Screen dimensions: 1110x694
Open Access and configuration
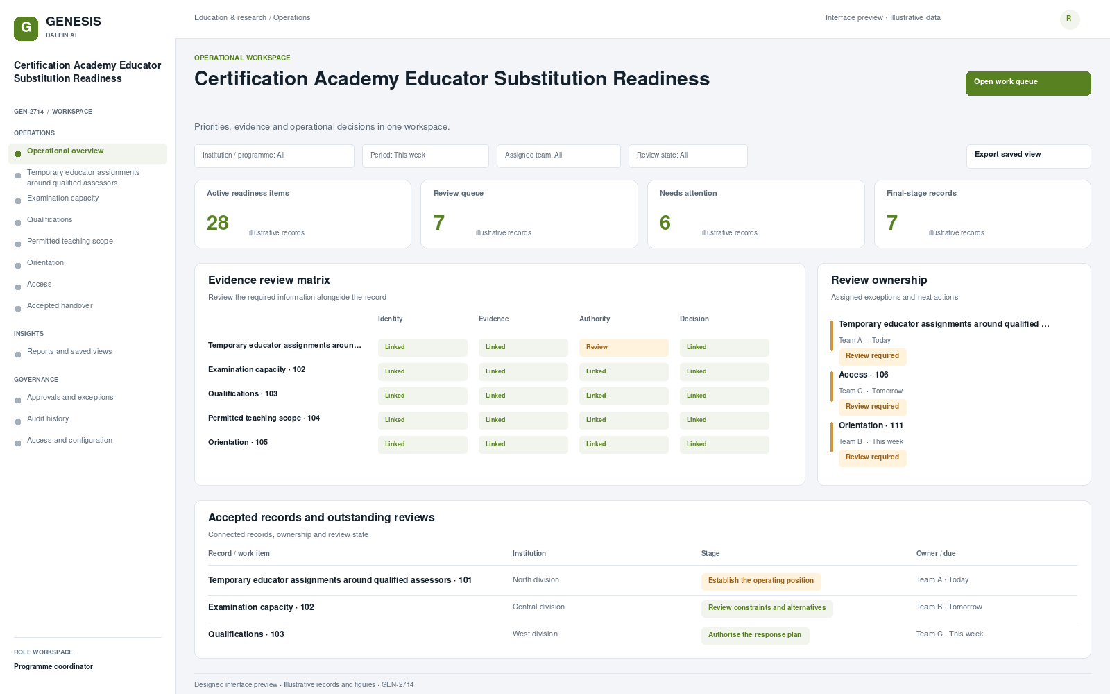tap(87, 441)
